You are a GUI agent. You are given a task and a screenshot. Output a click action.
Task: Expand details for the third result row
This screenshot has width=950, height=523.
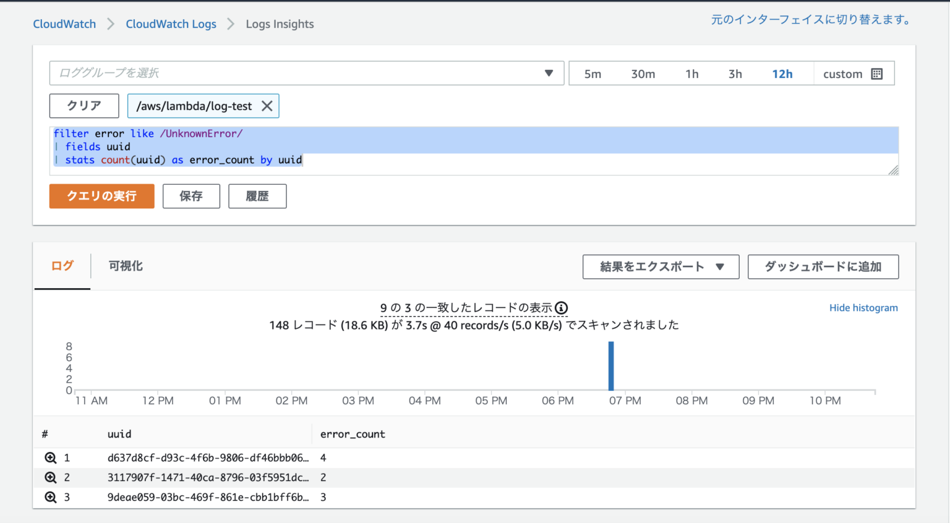[x=50, y=497]
